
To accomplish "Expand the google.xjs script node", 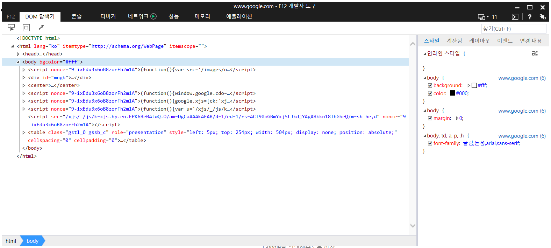I will [24, 101].
